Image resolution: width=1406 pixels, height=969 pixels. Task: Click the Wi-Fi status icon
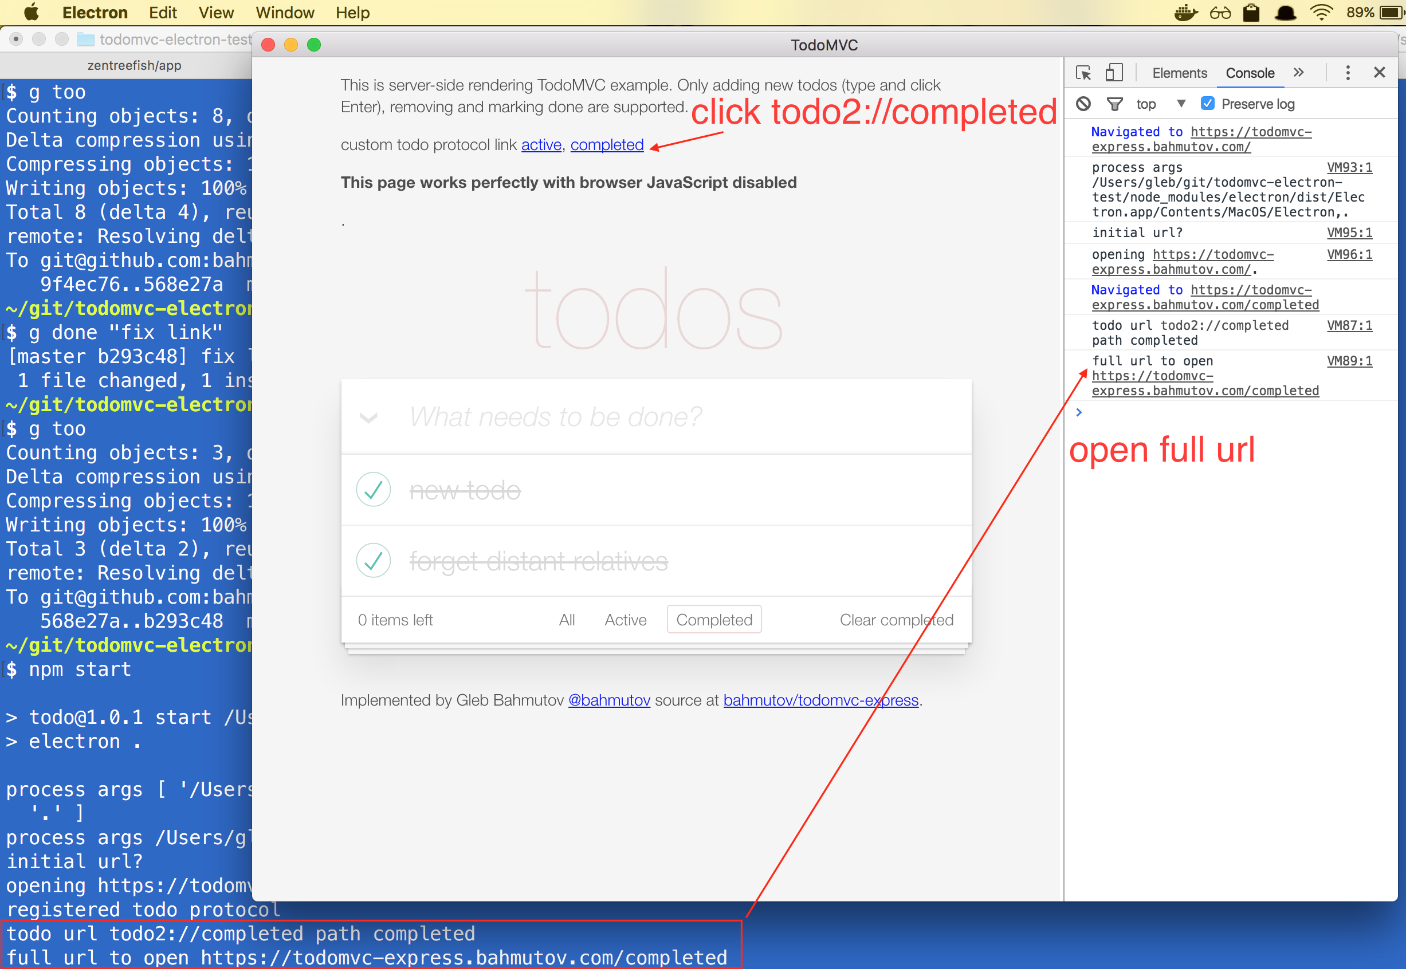1321,13
